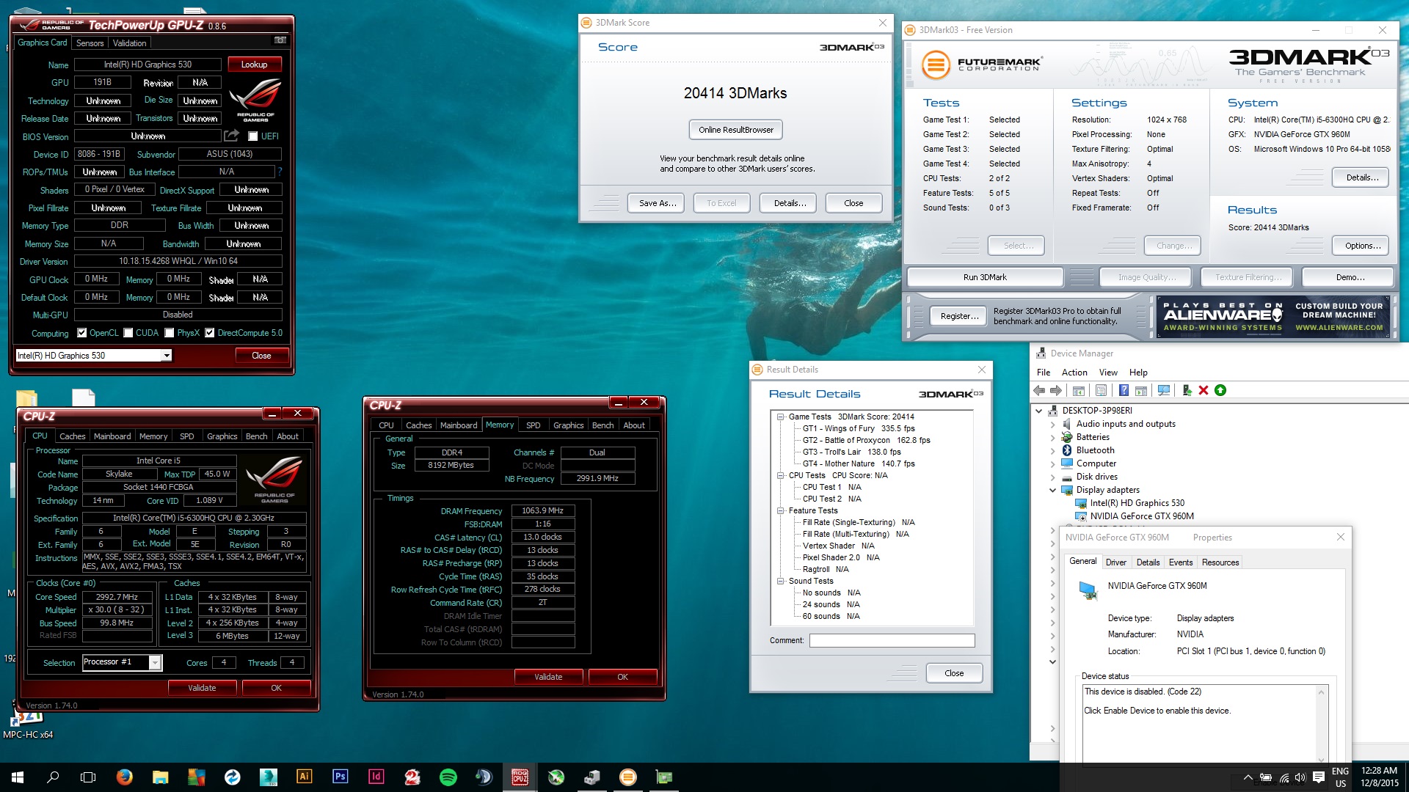
Task: Open Spotify from the taskbar
Action: point(448,777)
